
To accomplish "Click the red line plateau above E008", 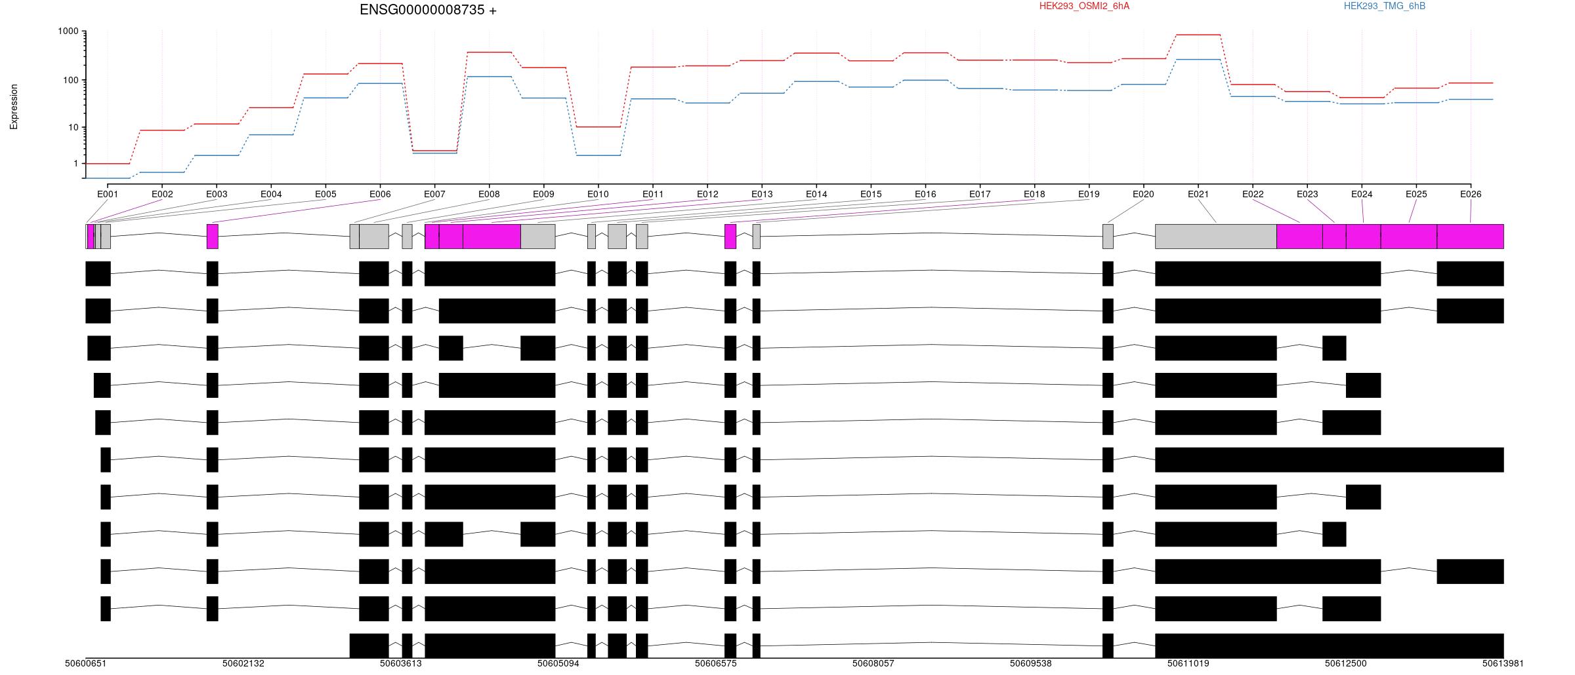I will point(489,52).
